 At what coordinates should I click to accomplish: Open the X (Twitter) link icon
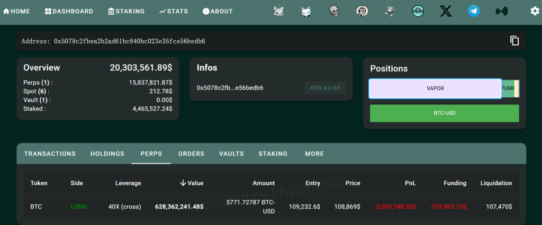click(x=446, y=12)
